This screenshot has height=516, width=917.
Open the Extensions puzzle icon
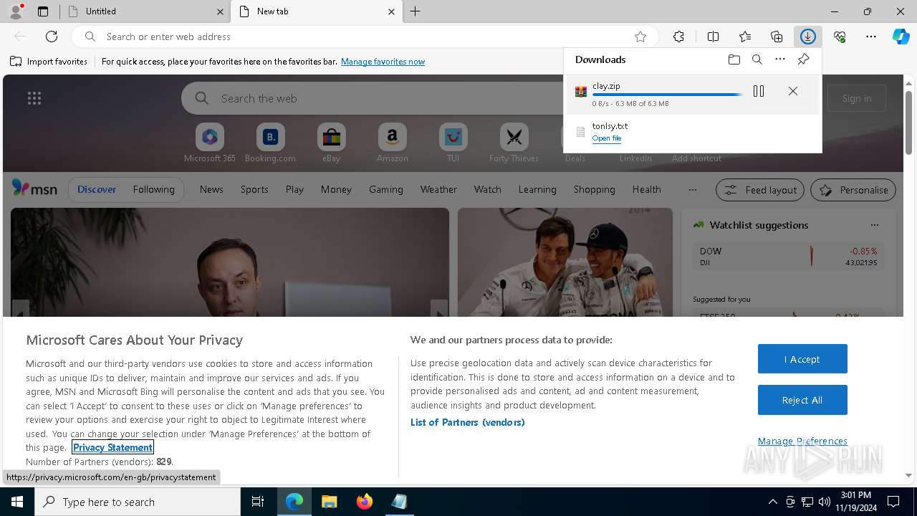[x=678, y=37]
